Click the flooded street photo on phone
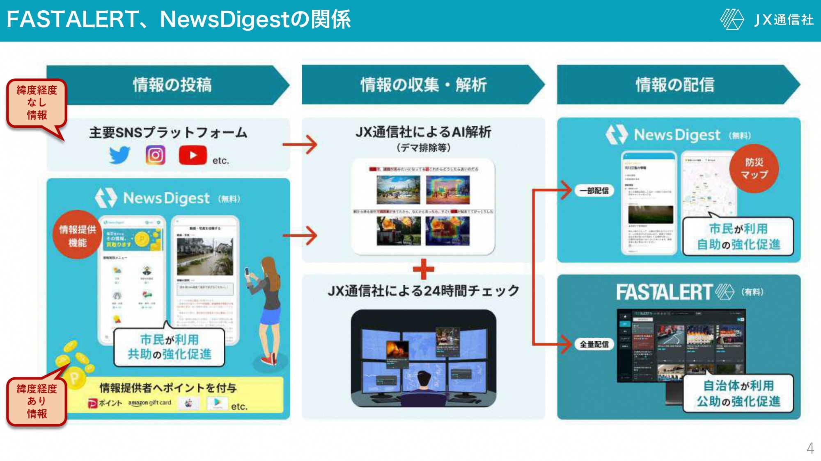 pos(205,256)
